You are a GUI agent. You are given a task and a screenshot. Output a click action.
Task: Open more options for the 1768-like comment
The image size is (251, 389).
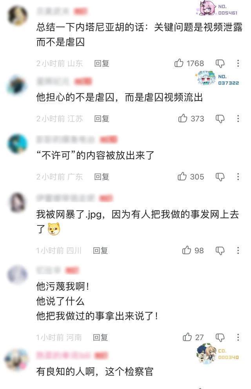pyautogui.click(x=238, y=63)
